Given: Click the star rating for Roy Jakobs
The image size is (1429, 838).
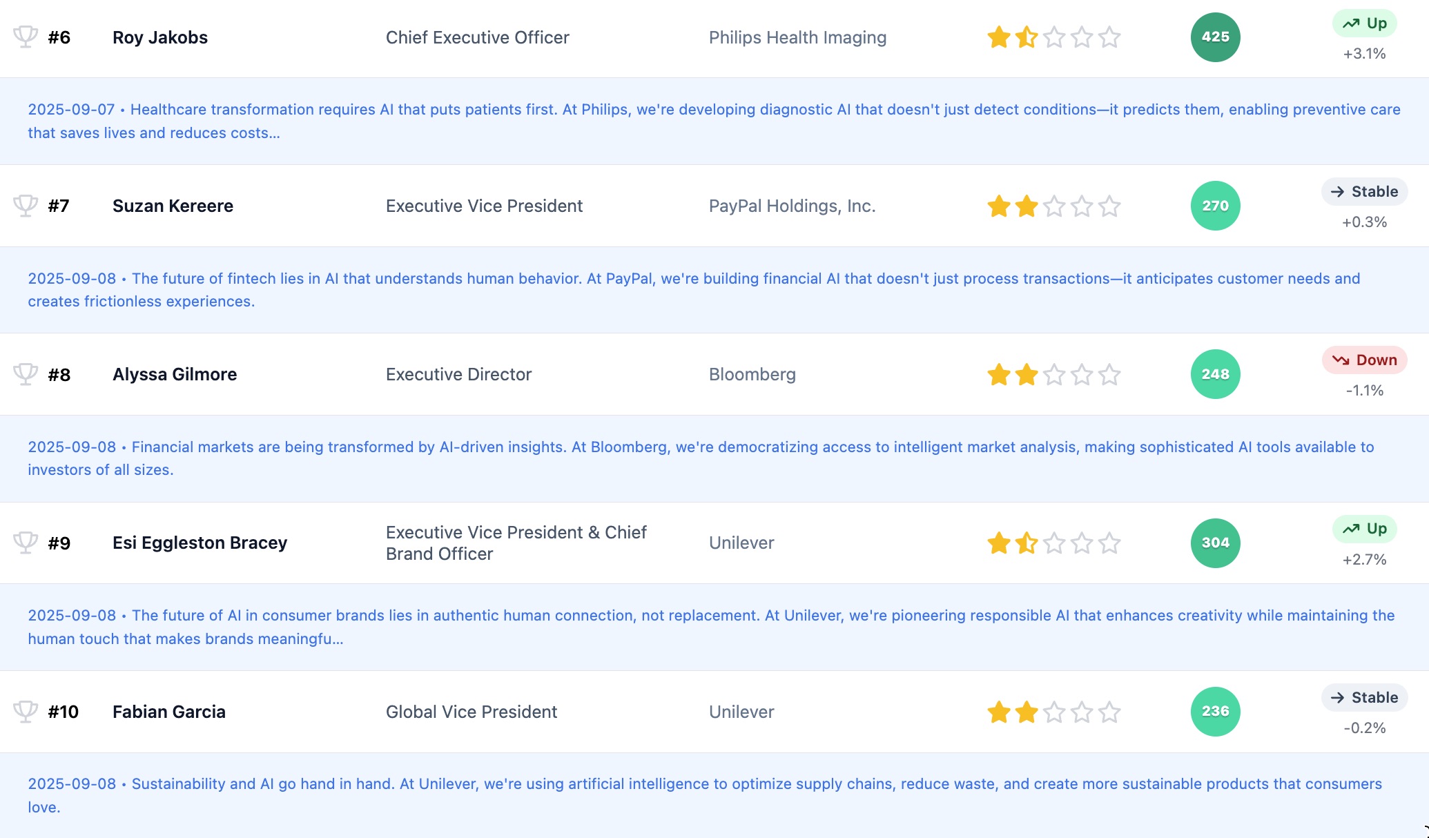Looking at the screenshot, I should (x=1053, y=37).
